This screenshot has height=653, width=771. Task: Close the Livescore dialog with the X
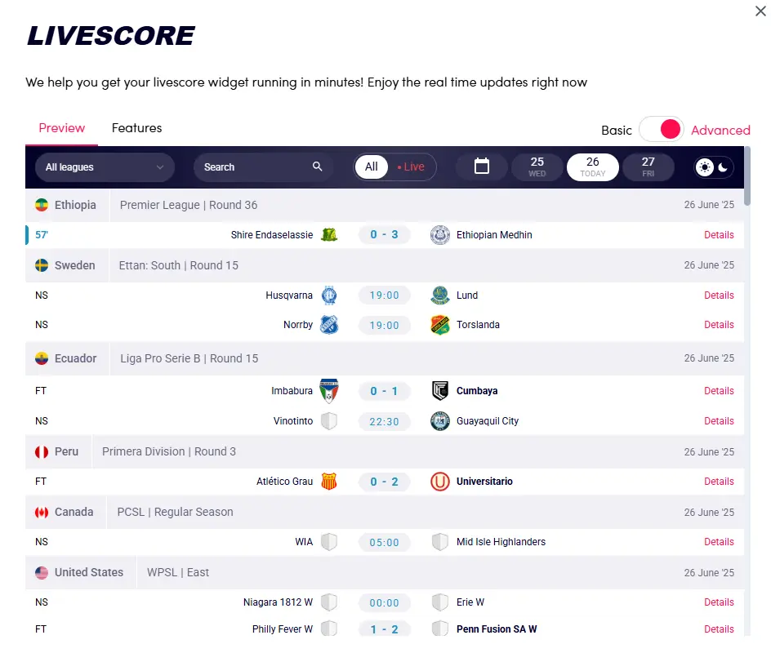[760, 11]
